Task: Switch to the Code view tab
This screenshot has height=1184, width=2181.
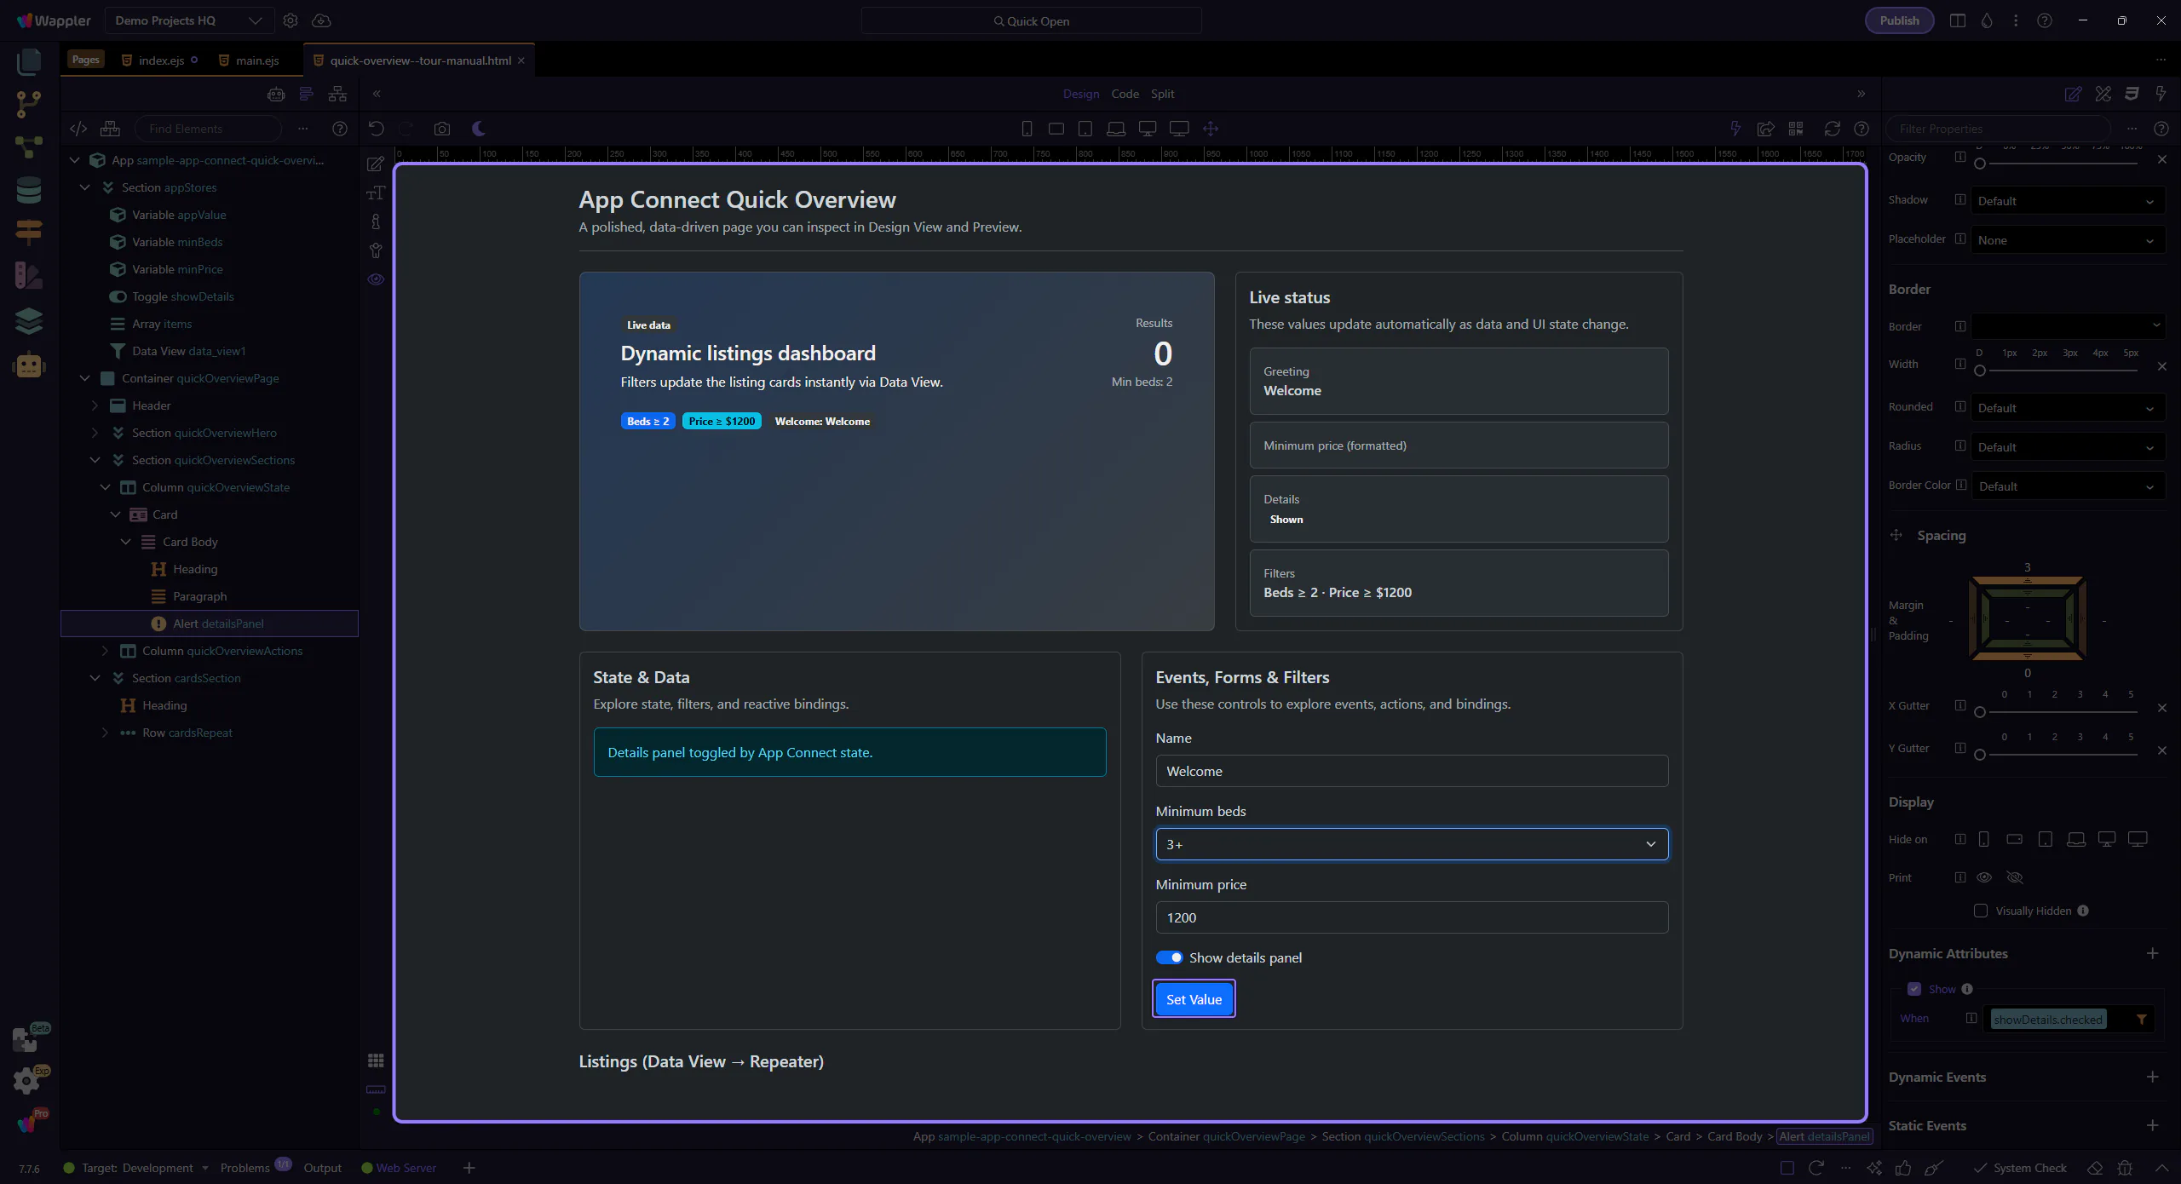Action: [x=1125, y=94]
